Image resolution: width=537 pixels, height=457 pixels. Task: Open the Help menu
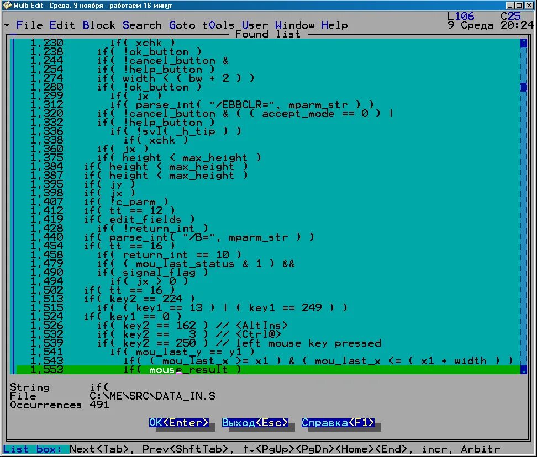(x=335, y=25)
